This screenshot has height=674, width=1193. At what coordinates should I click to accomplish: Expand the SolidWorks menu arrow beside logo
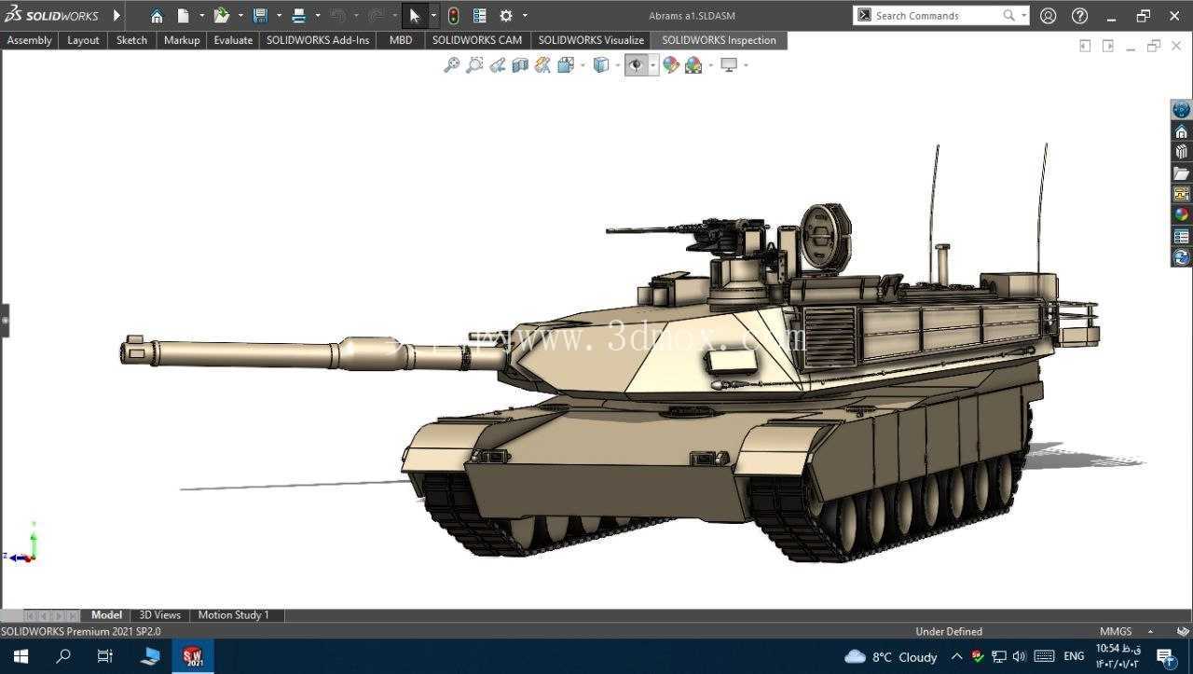pos(117,16)
